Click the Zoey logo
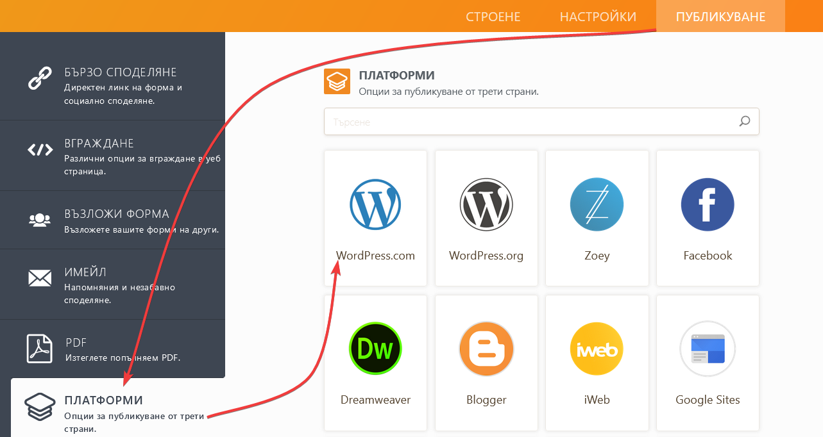 597,204
